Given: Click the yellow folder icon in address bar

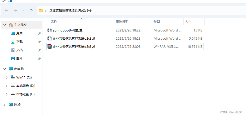Looking at the screenshot, I should coord(41,10).
